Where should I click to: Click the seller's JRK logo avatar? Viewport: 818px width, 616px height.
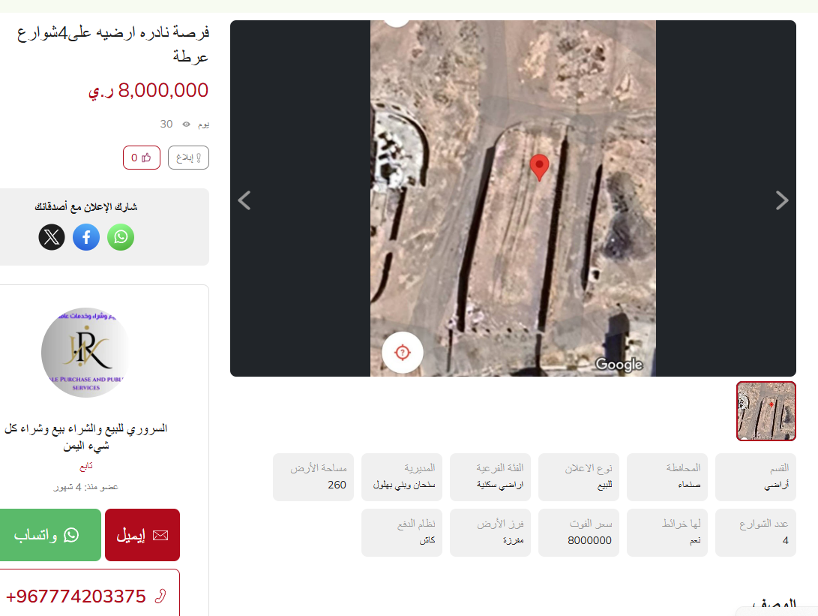86,353
